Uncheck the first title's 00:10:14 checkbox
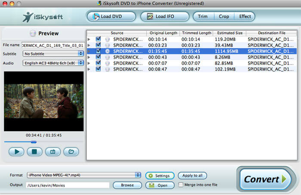Image resolution: width=301 pixels, height=195 pixels. coord(98,39)
